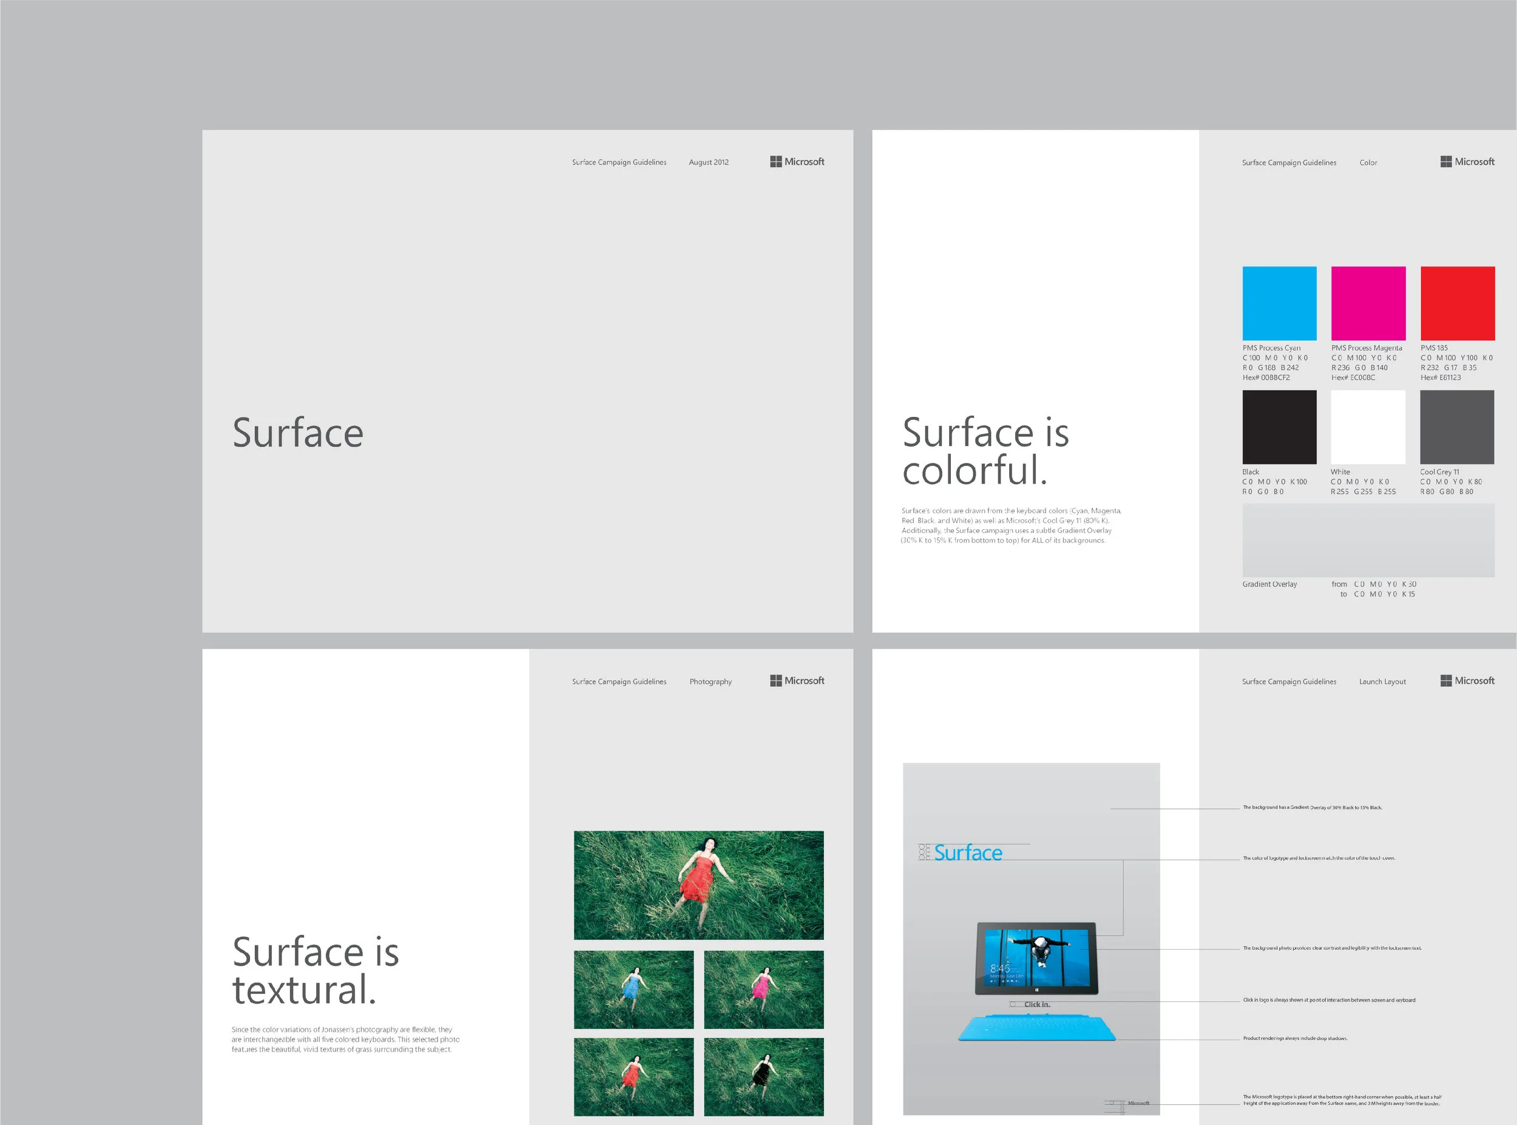Click the 'Photography' section label
This screenshot has height=1125, width=1517.
tap(710, 681)
